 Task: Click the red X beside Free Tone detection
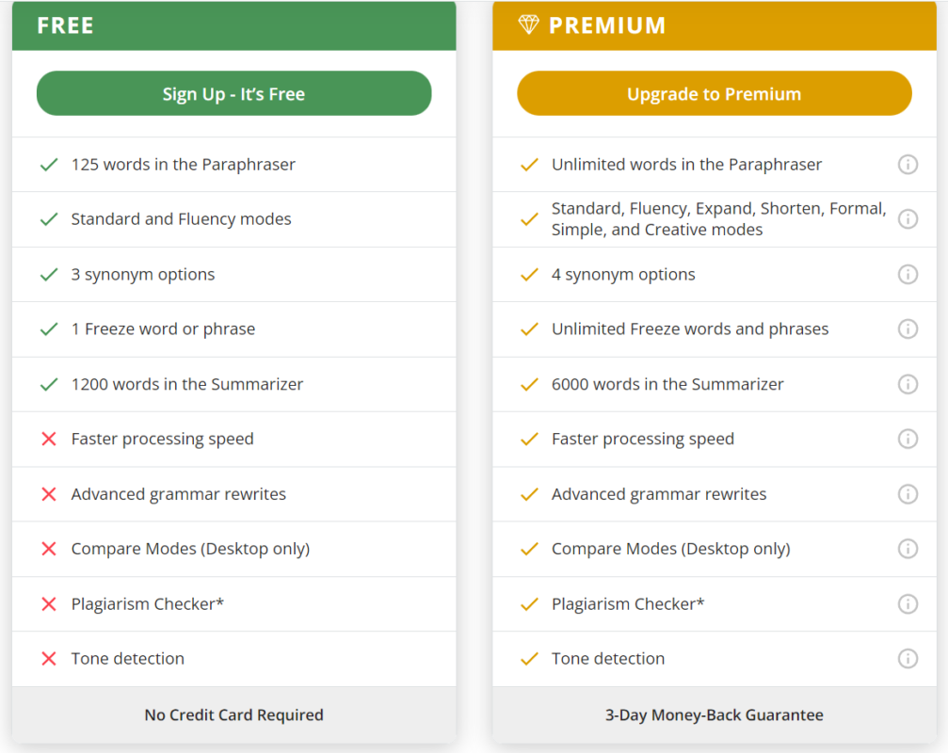coord(49,659)
